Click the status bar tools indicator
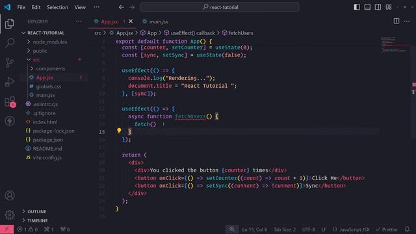416x234 pixels. click(x=49, y=229)
